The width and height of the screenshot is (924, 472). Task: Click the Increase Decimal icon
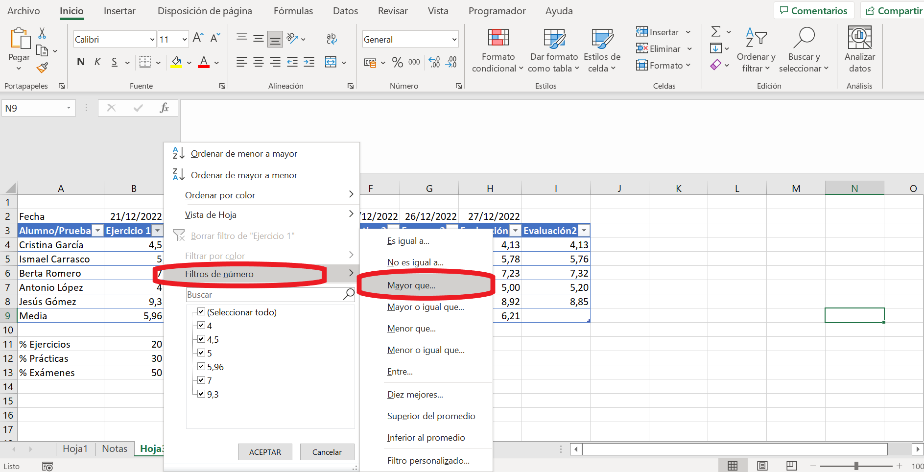tap(434, 62)
